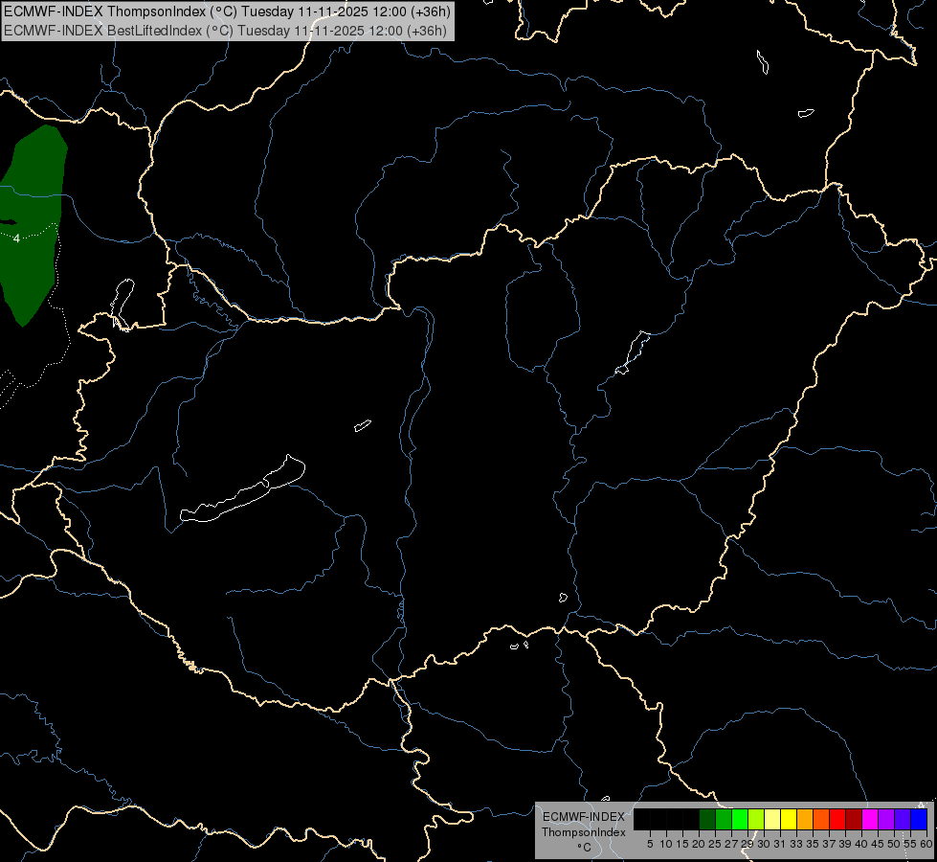Pick the yellow-green 29–30 legend swatch
This screenshot has height=862, width=937.
[756, 819]
